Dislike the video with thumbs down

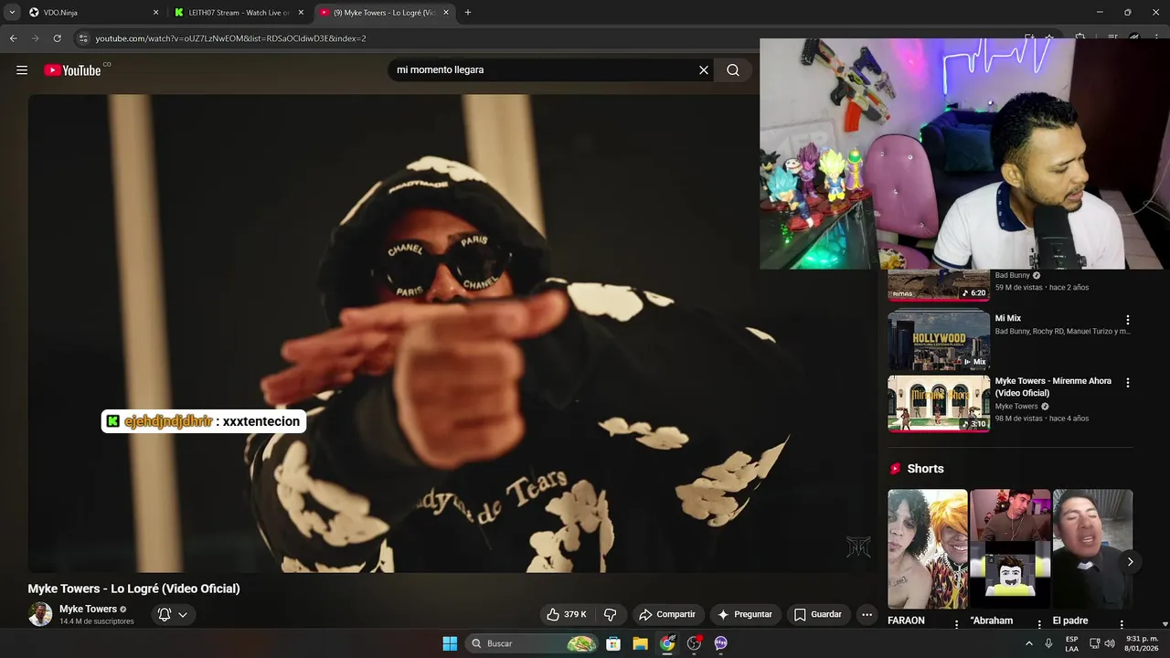pos(611,614)
